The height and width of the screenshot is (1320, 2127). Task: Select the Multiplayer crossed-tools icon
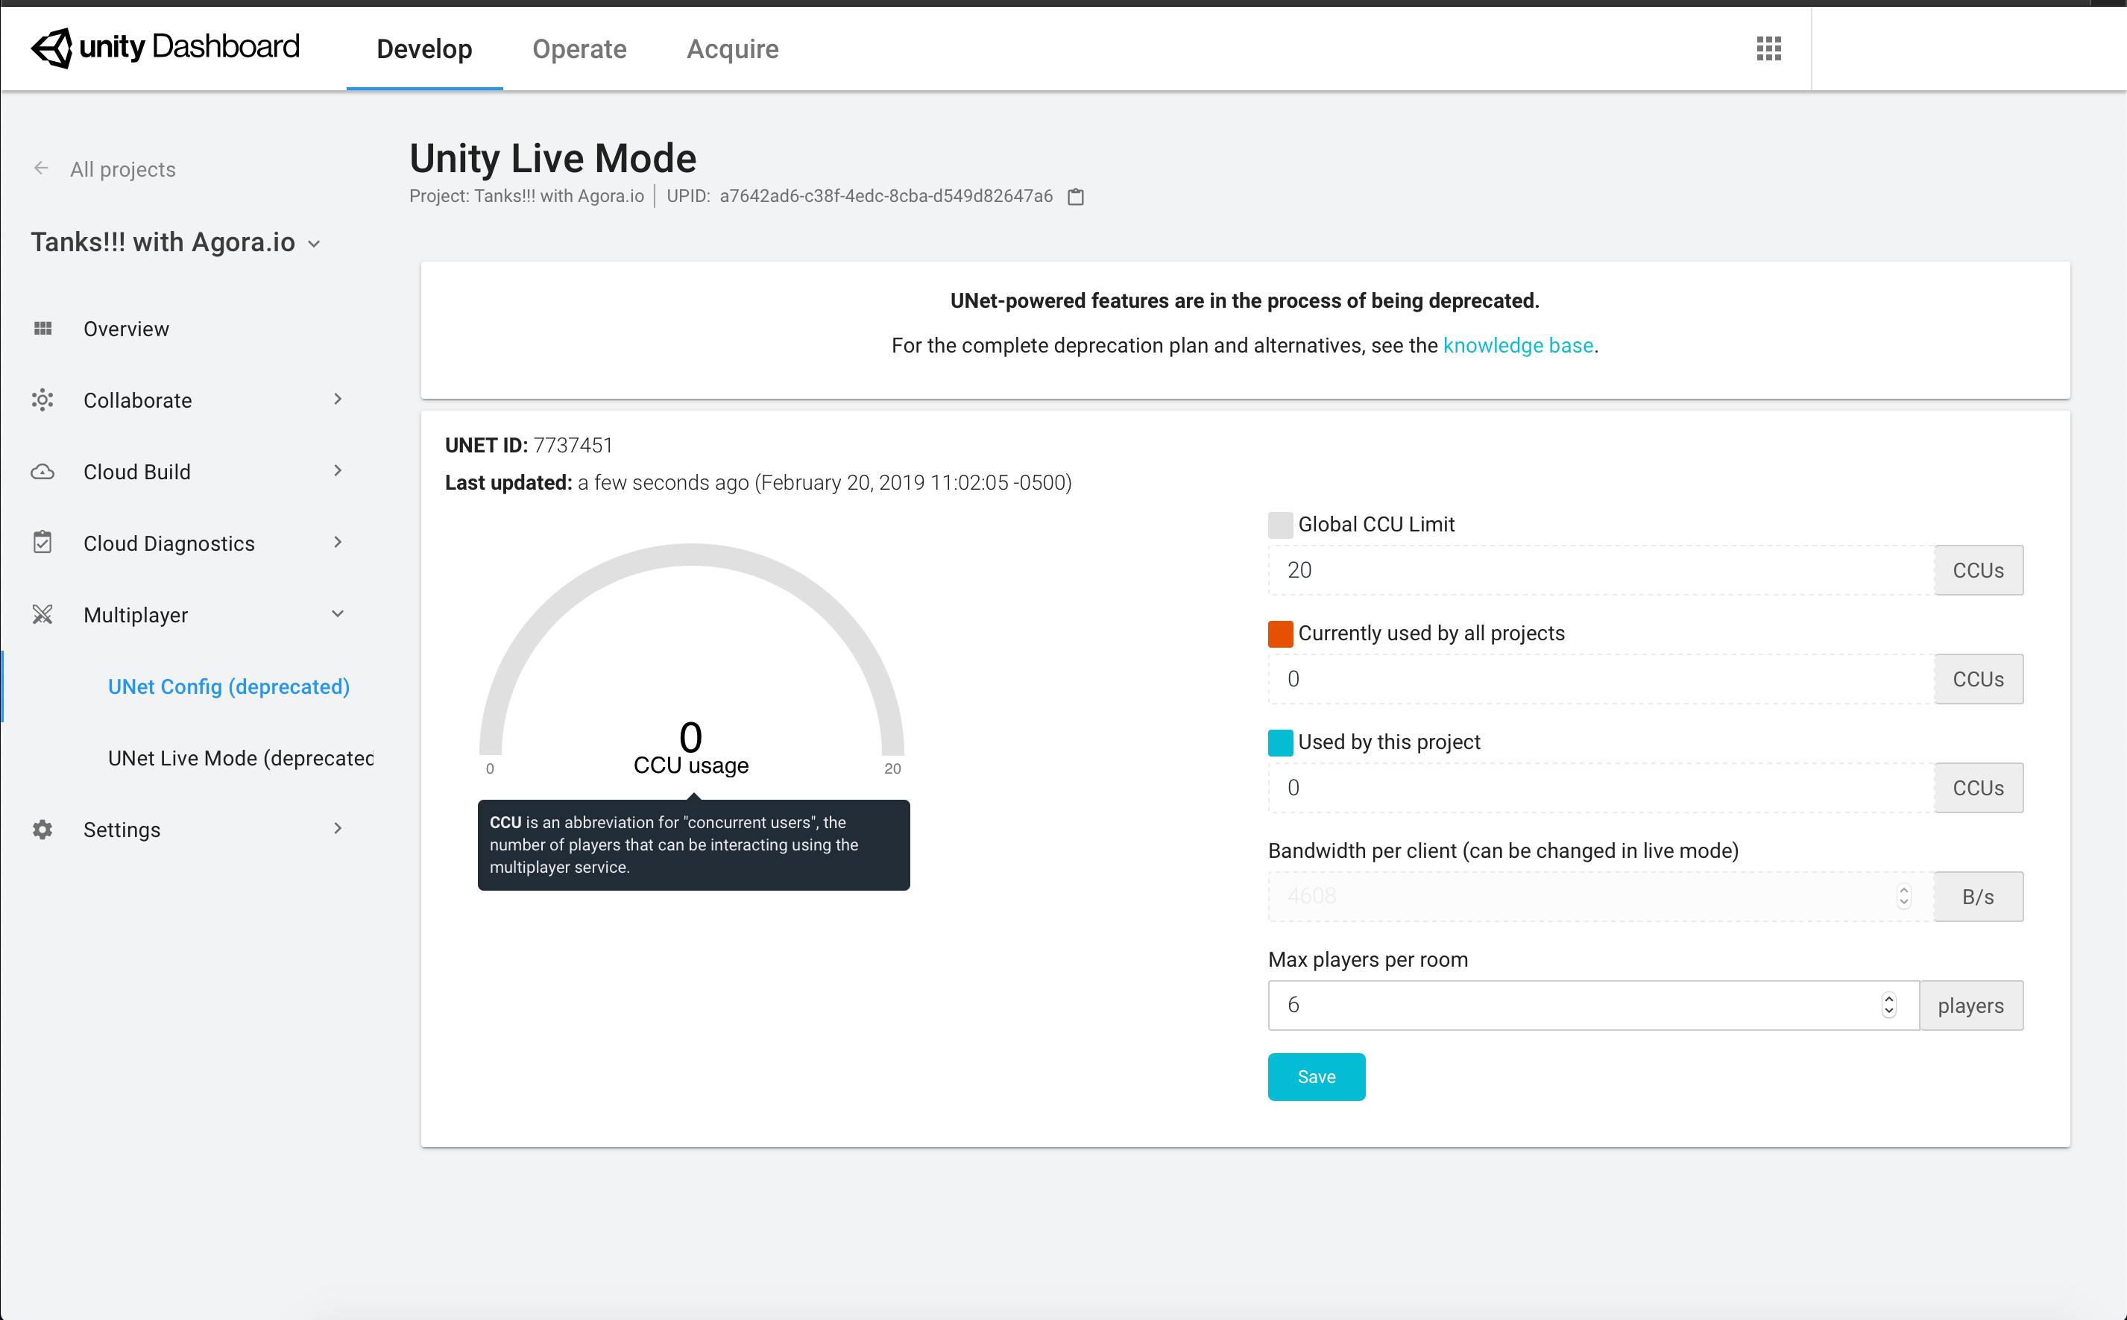click(x=42, y=615)
